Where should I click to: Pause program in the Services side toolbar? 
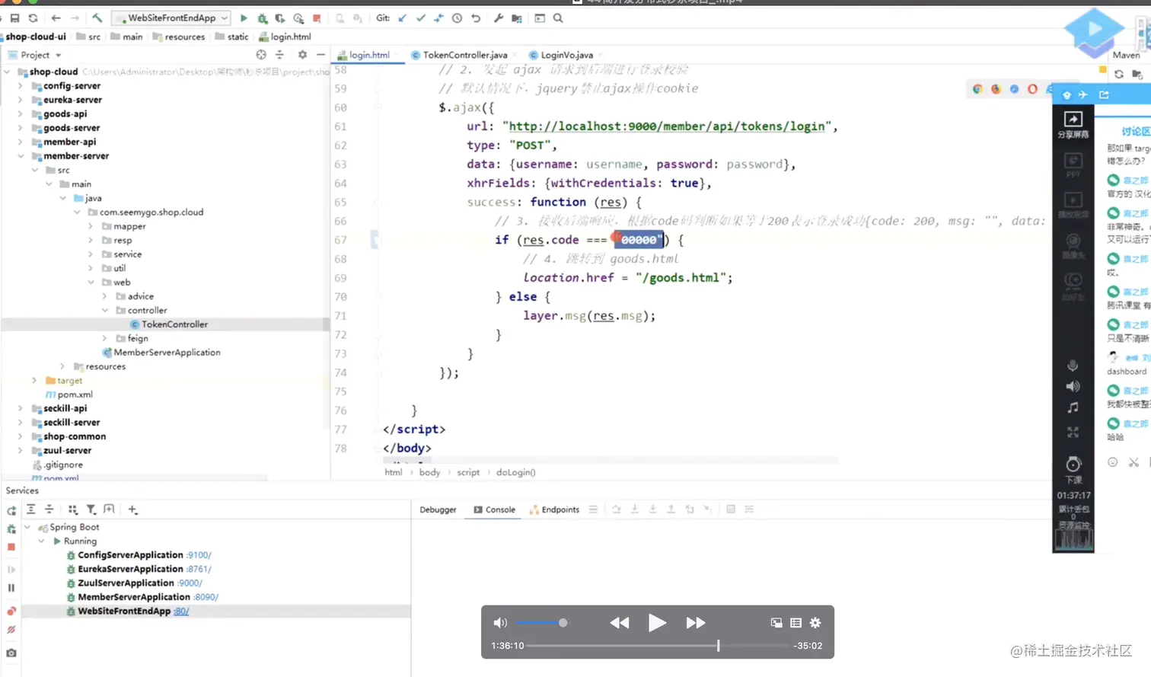(11, 588)
